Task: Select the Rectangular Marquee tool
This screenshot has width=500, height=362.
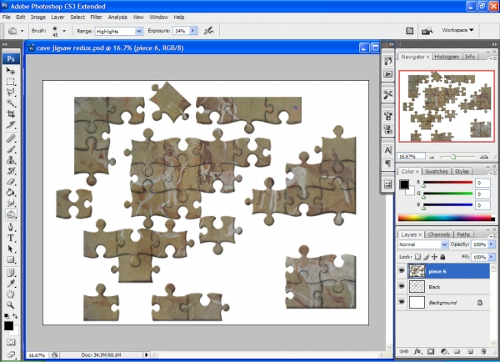Action: (x=11, y=82)
